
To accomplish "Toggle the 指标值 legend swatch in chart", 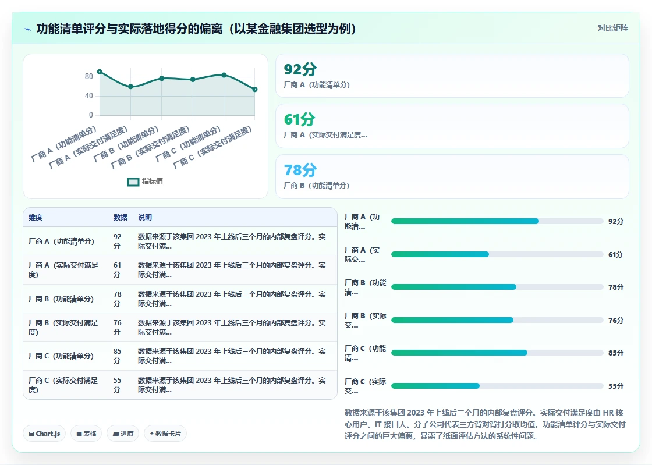I will click(x=133, y=182).
